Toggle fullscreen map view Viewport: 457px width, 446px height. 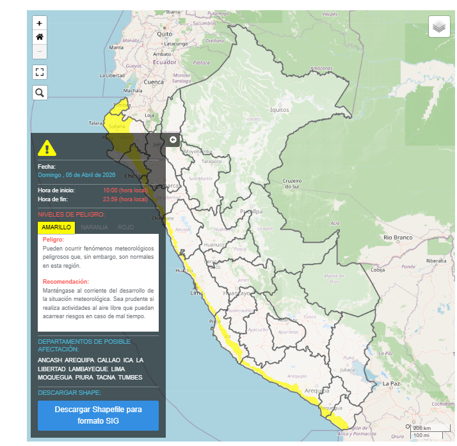pyautogui.click(x=40, y=72)
